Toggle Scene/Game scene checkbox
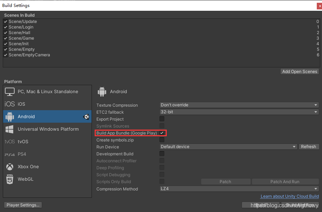The width and height of the screenshot is (322, 212). tap(6, 38)
